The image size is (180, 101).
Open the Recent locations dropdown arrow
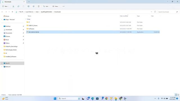tap(9, 12)
